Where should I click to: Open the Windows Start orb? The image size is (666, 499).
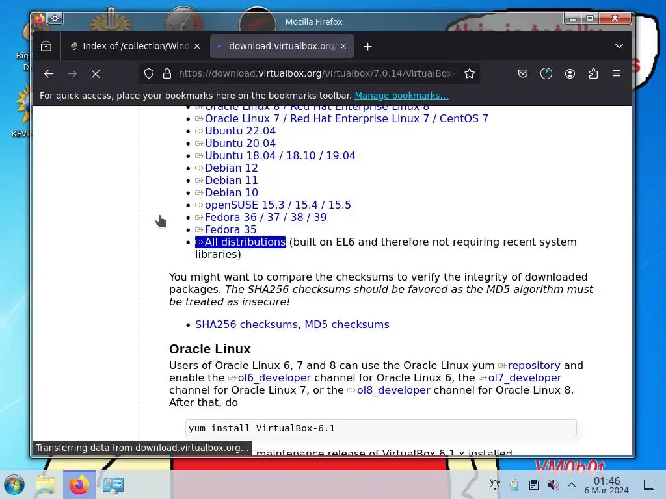click(14, 485)
